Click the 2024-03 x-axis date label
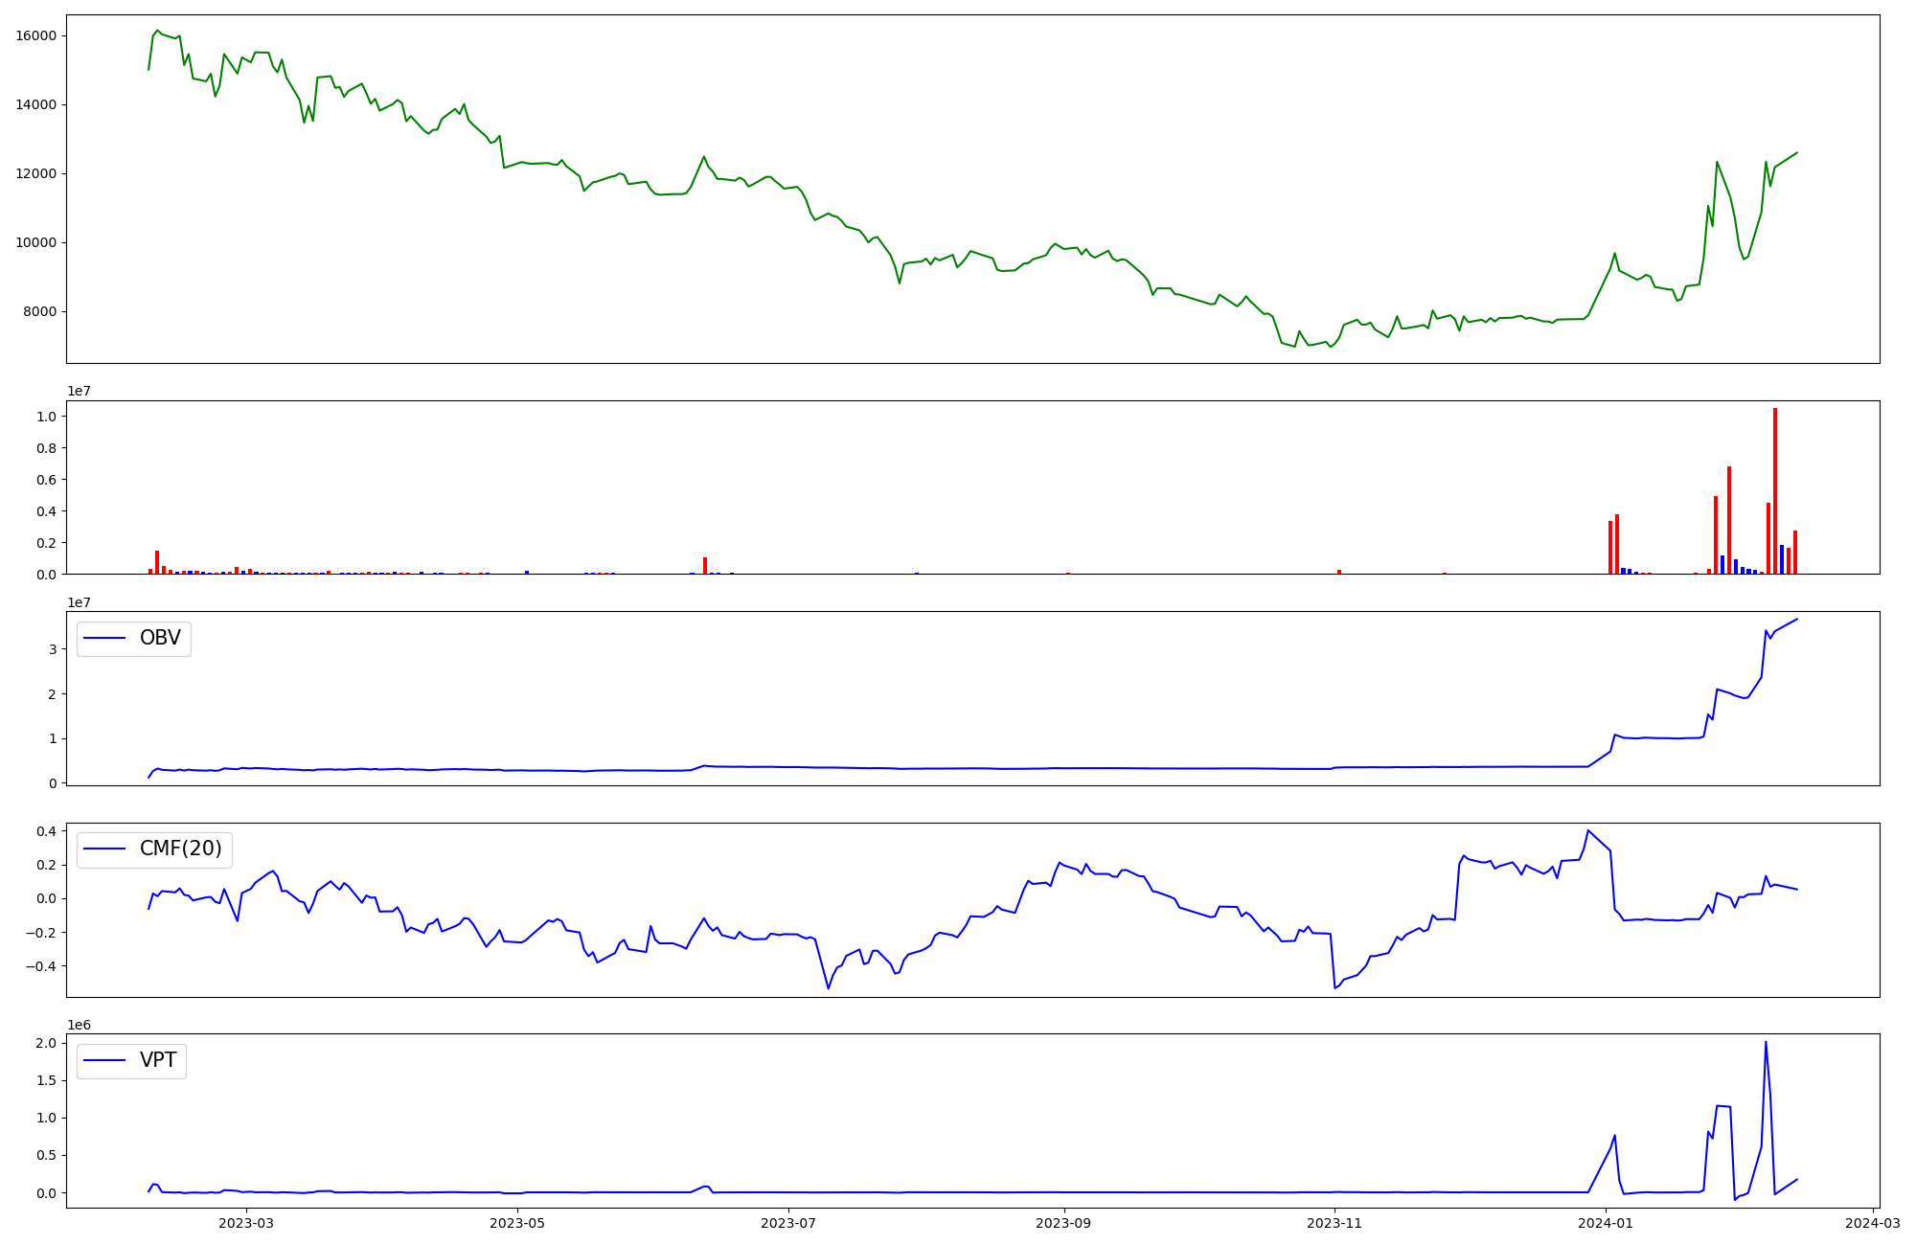Screen dimensions: 1916x1245 pyautogui.click(x=1872, y=1223)
